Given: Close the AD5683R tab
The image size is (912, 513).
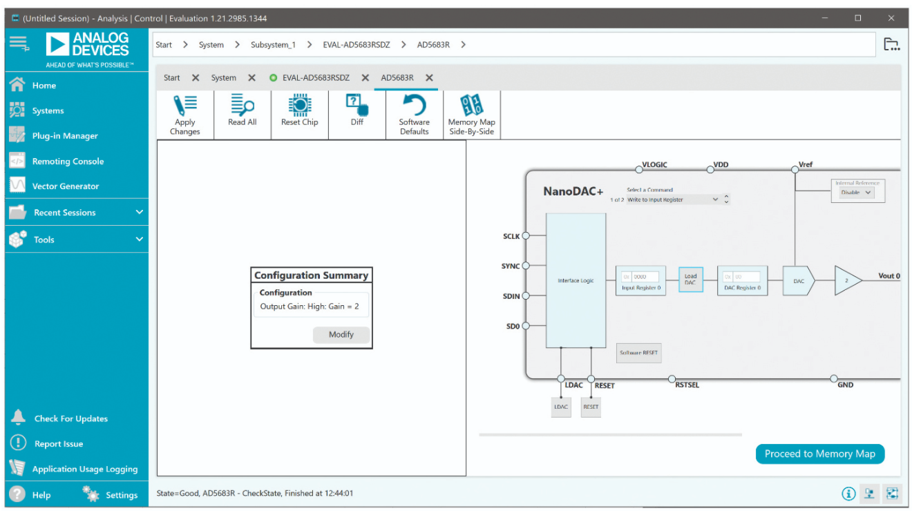Looking at the screenshot, I should pyautogui.click(x=429, y=78).
